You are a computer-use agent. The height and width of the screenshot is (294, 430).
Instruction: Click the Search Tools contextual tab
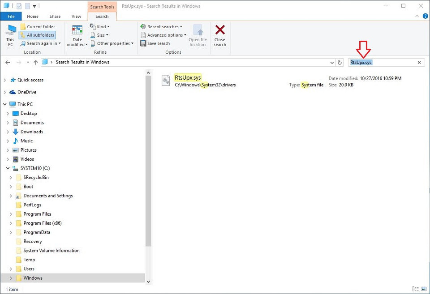point(102,7)
